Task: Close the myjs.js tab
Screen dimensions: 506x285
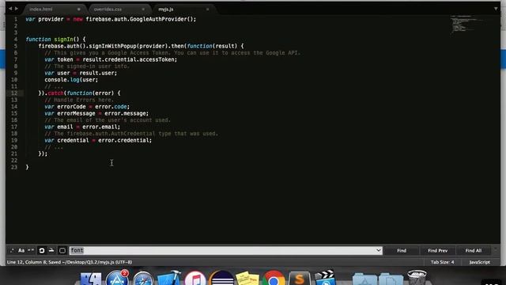Action: [x=207, y=9]
